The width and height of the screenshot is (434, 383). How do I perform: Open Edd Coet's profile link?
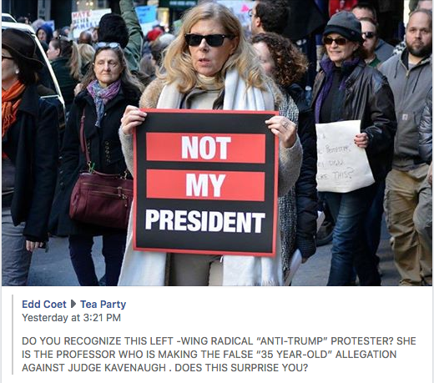pyautogui.click(x=44, y=305)
